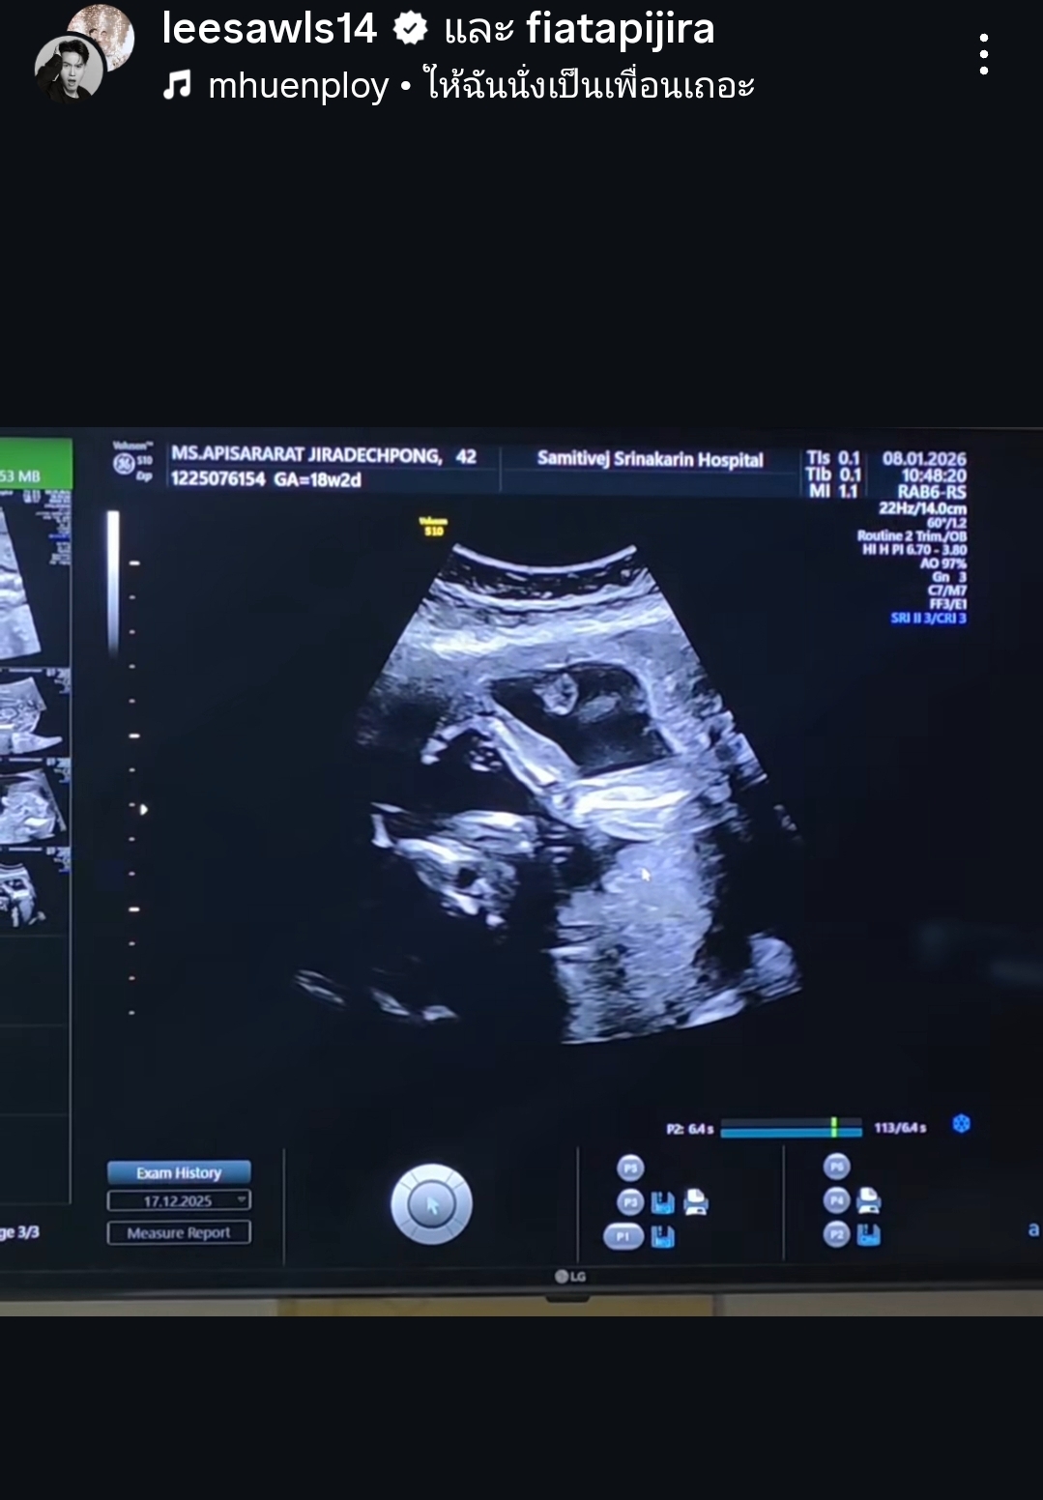
Task: Tap the overlapping profile avatars
Action: click(82, 53)
